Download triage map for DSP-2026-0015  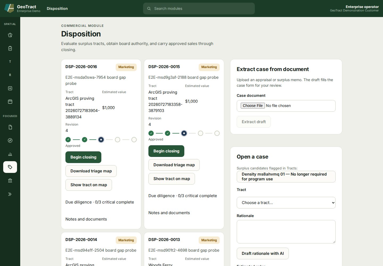(174, 165)
